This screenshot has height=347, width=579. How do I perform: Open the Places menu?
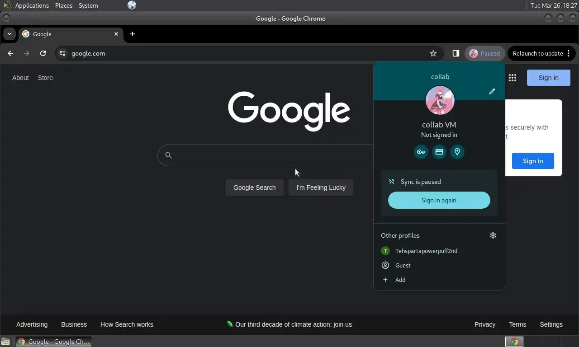(64, 5)
